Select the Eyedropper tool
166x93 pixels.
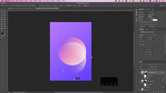[2, 17]
